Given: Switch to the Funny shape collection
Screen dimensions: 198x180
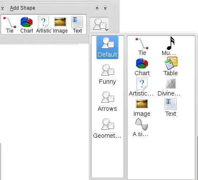Looking at the screenshot, I should coord(107,74).
